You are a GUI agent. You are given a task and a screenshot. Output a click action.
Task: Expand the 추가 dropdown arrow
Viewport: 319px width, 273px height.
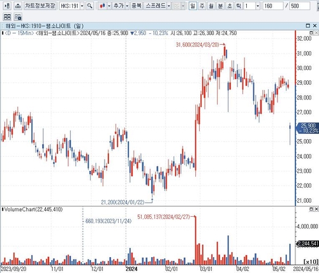127,6
